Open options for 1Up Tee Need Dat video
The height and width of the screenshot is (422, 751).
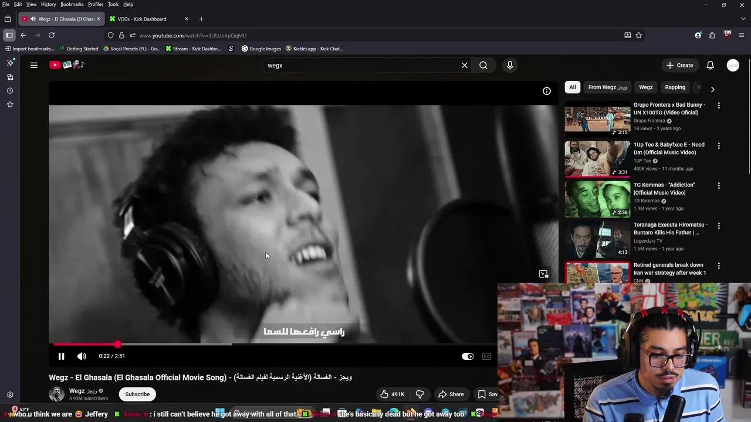tap(719, 145)
